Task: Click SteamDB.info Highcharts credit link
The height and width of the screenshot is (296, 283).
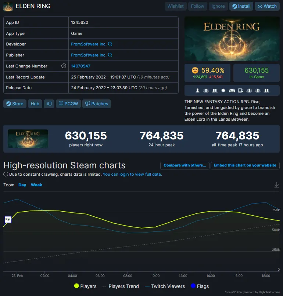Action: pyautogui.click(x=252, y=292)
